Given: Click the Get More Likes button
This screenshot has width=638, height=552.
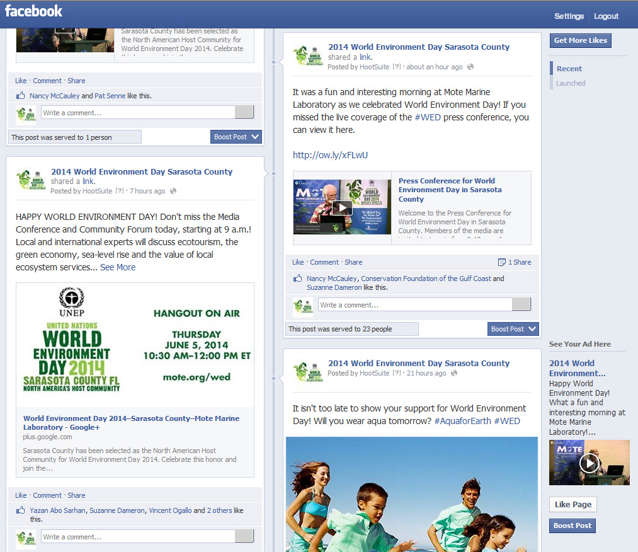Looking at the screenshot, I should 580,40.
